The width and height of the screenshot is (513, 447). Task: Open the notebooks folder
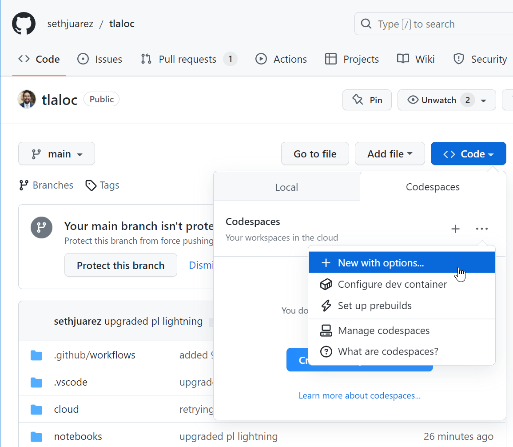coord(78,436)
